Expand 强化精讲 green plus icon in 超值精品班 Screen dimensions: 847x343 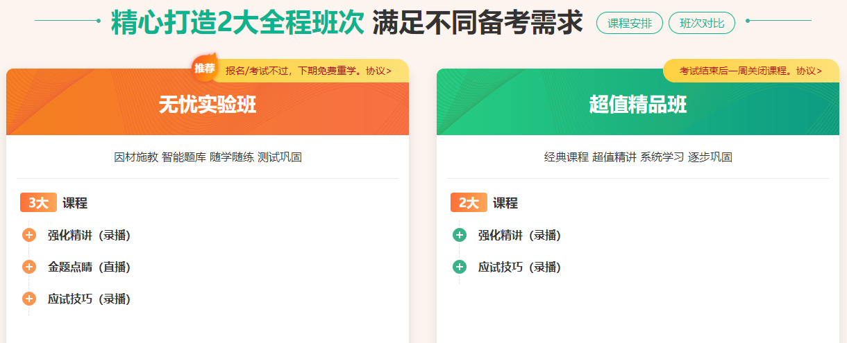point(460,236)
